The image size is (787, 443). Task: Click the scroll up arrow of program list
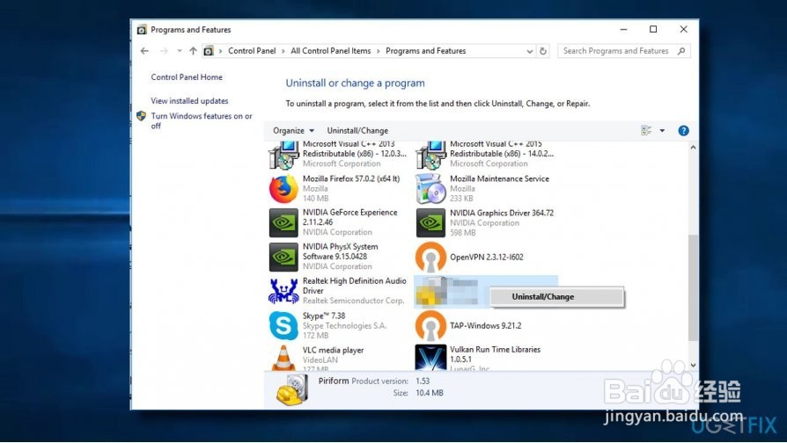coord(693,148)
